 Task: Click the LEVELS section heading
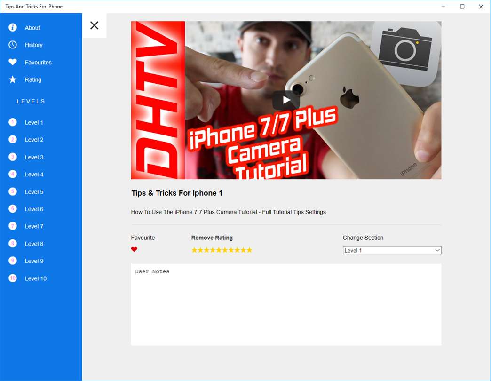31,102
